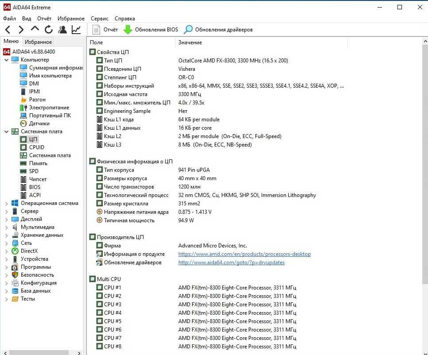Viewport: 428px width, 355px height.
Task: Open the IPMI tree item
Action: 30,92
